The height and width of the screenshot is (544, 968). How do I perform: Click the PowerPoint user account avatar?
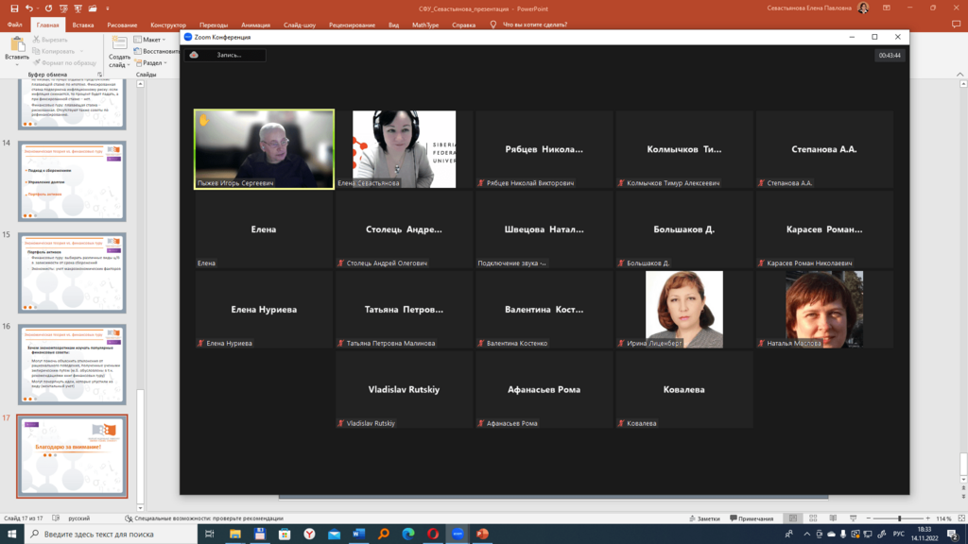[863, 8]
